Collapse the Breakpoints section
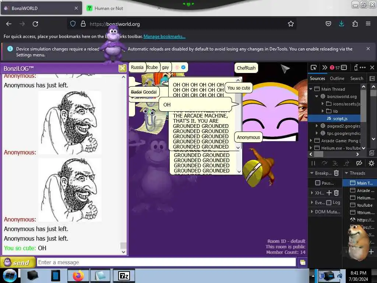 [311, 173]
